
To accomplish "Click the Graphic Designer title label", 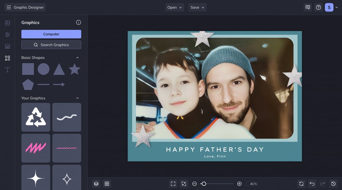I will pyautogui.click(x=29, y=7).
